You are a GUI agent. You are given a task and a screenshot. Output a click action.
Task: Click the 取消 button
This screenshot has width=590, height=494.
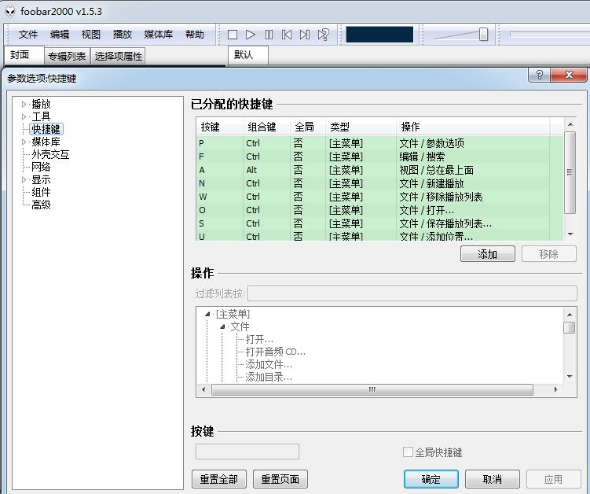492,479
